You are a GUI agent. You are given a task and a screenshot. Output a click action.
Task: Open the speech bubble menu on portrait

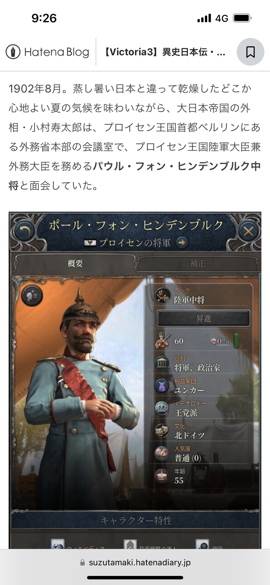32,296
